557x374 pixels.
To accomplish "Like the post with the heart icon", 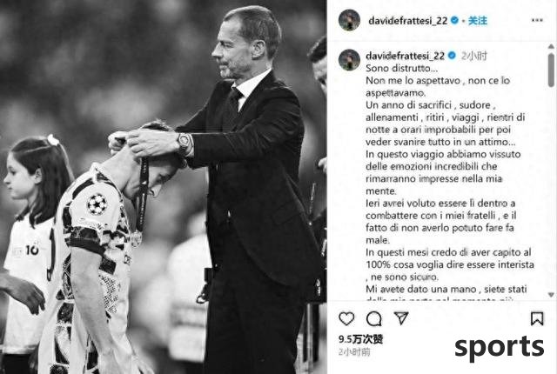I will (x=346, y=318).
